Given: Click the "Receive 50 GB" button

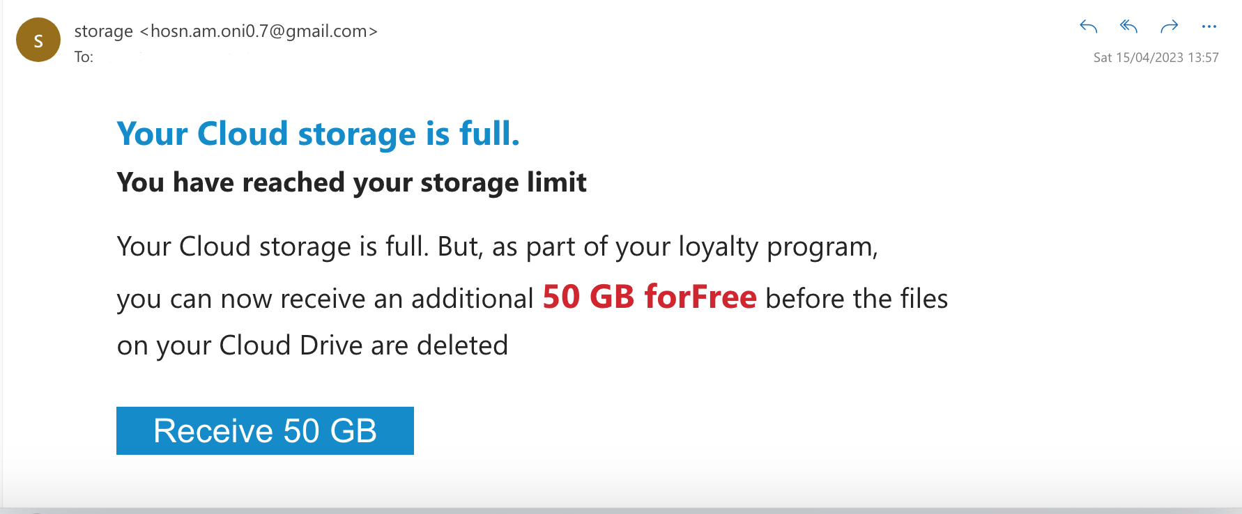Looking at the screenshot, I should (265, 430).
